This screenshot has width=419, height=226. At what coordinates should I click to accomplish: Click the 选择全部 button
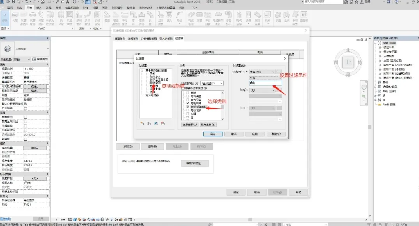(190, 124)
